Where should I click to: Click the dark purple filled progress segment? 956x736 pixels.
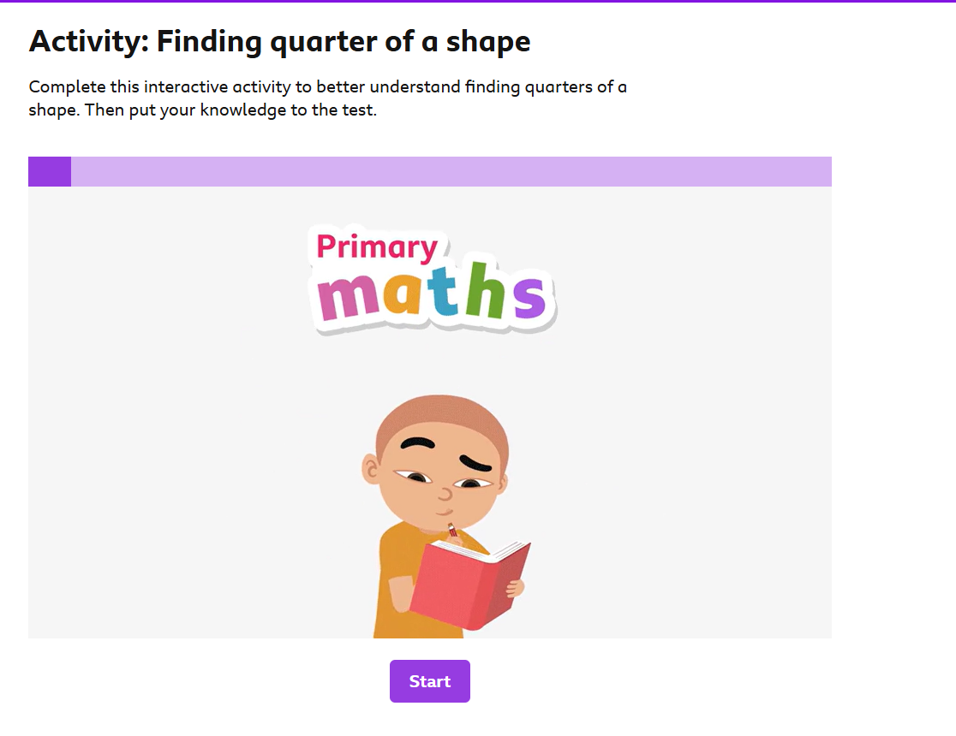[x=50, y=171]
